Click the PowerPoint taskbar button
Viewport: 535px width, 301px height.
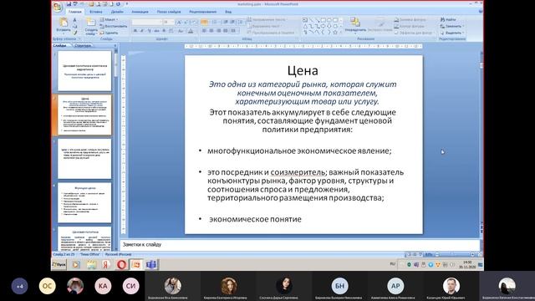[x=136, y=264]
